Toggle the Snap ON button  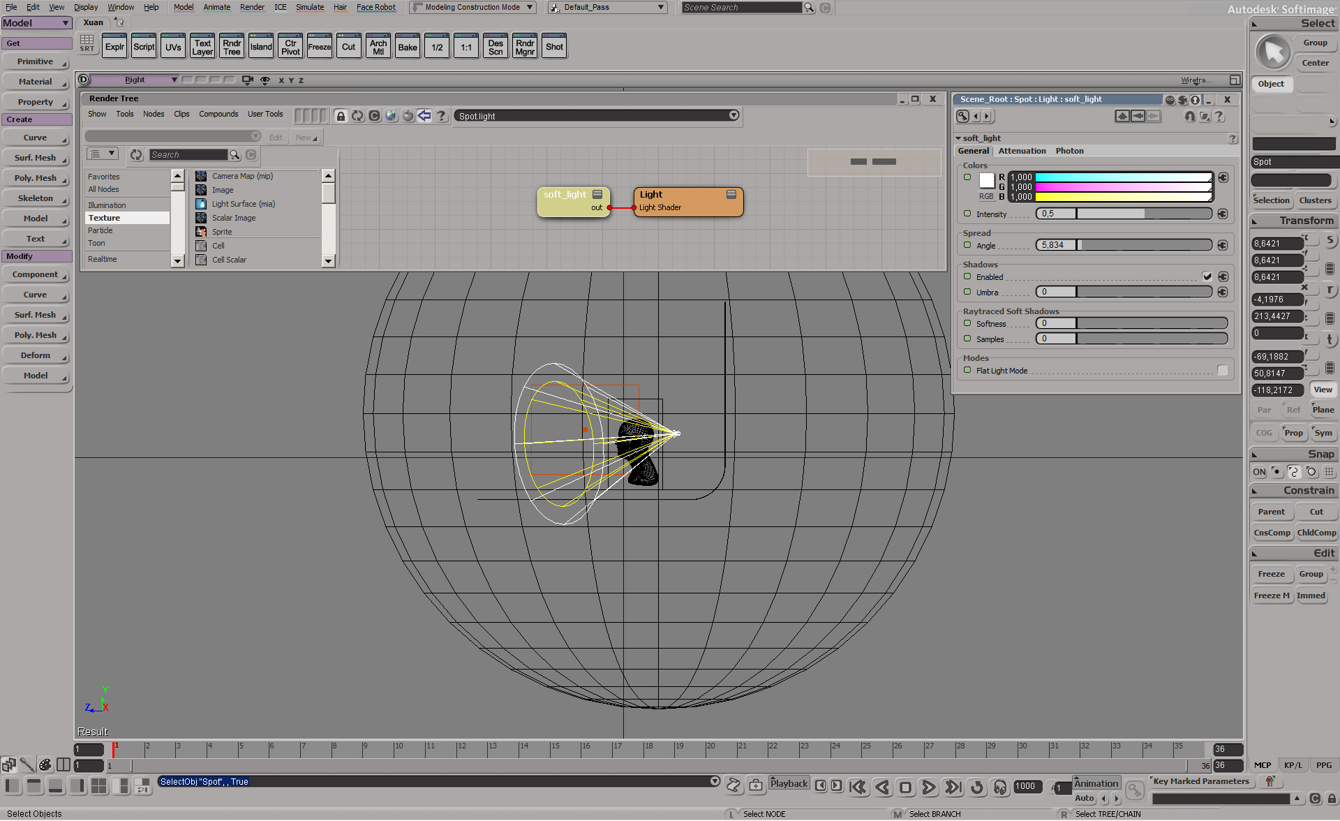1259,472
